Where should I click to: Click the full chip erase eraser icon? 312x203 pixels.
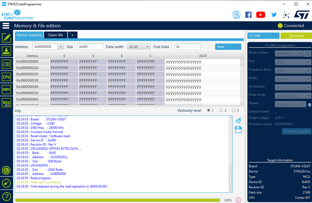[6, 183]
